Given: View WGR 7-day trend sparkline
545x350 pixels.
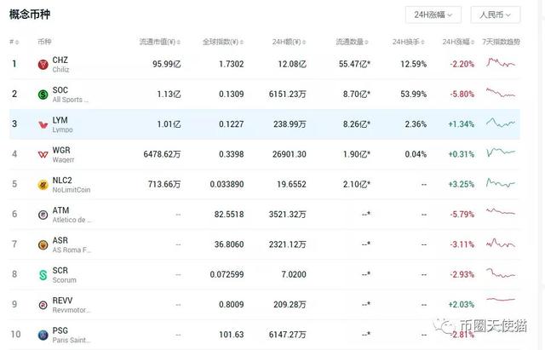Looking at the screenshot, I should click(501, 152).
